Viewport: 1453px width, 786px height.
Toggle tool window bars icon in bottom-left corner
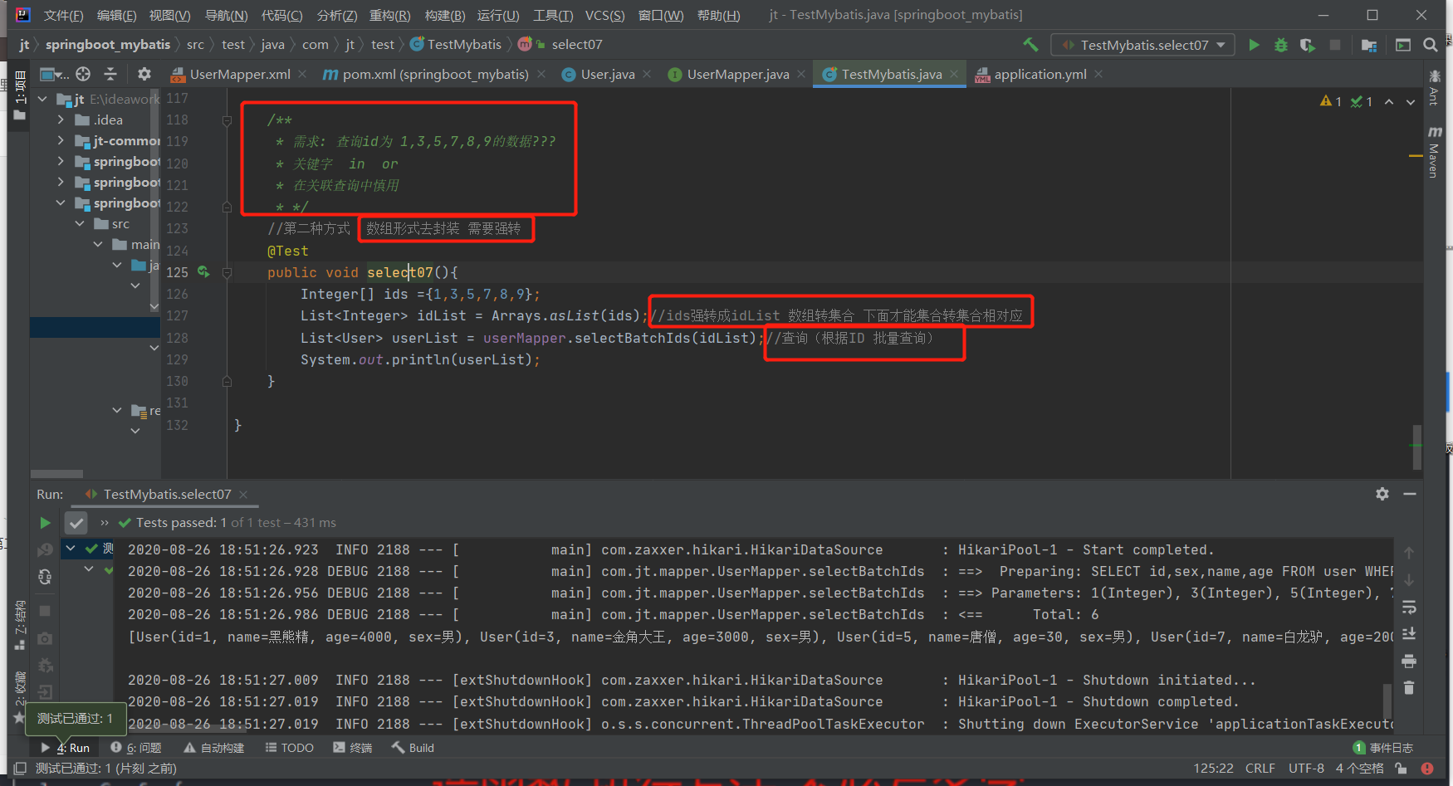click(20, 769)
